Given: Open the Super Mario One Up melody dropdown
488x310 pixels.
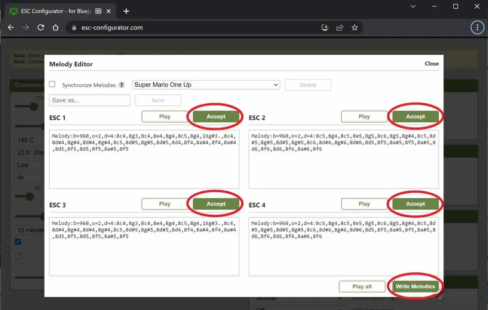Looking at the screenshot, I should point(206,85).
